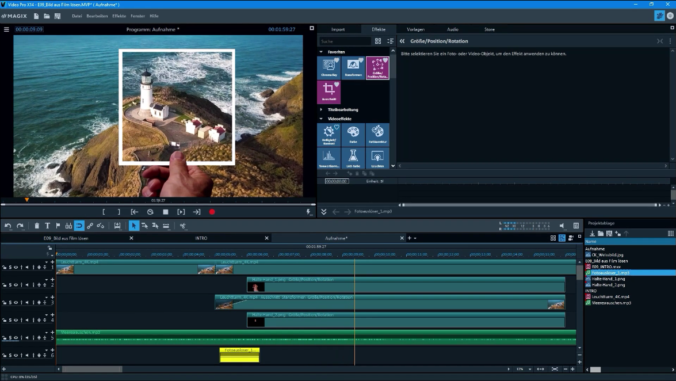Apply the Helligkeit/Kontrast video effect

pyautogui.click(x=329, y=134)
